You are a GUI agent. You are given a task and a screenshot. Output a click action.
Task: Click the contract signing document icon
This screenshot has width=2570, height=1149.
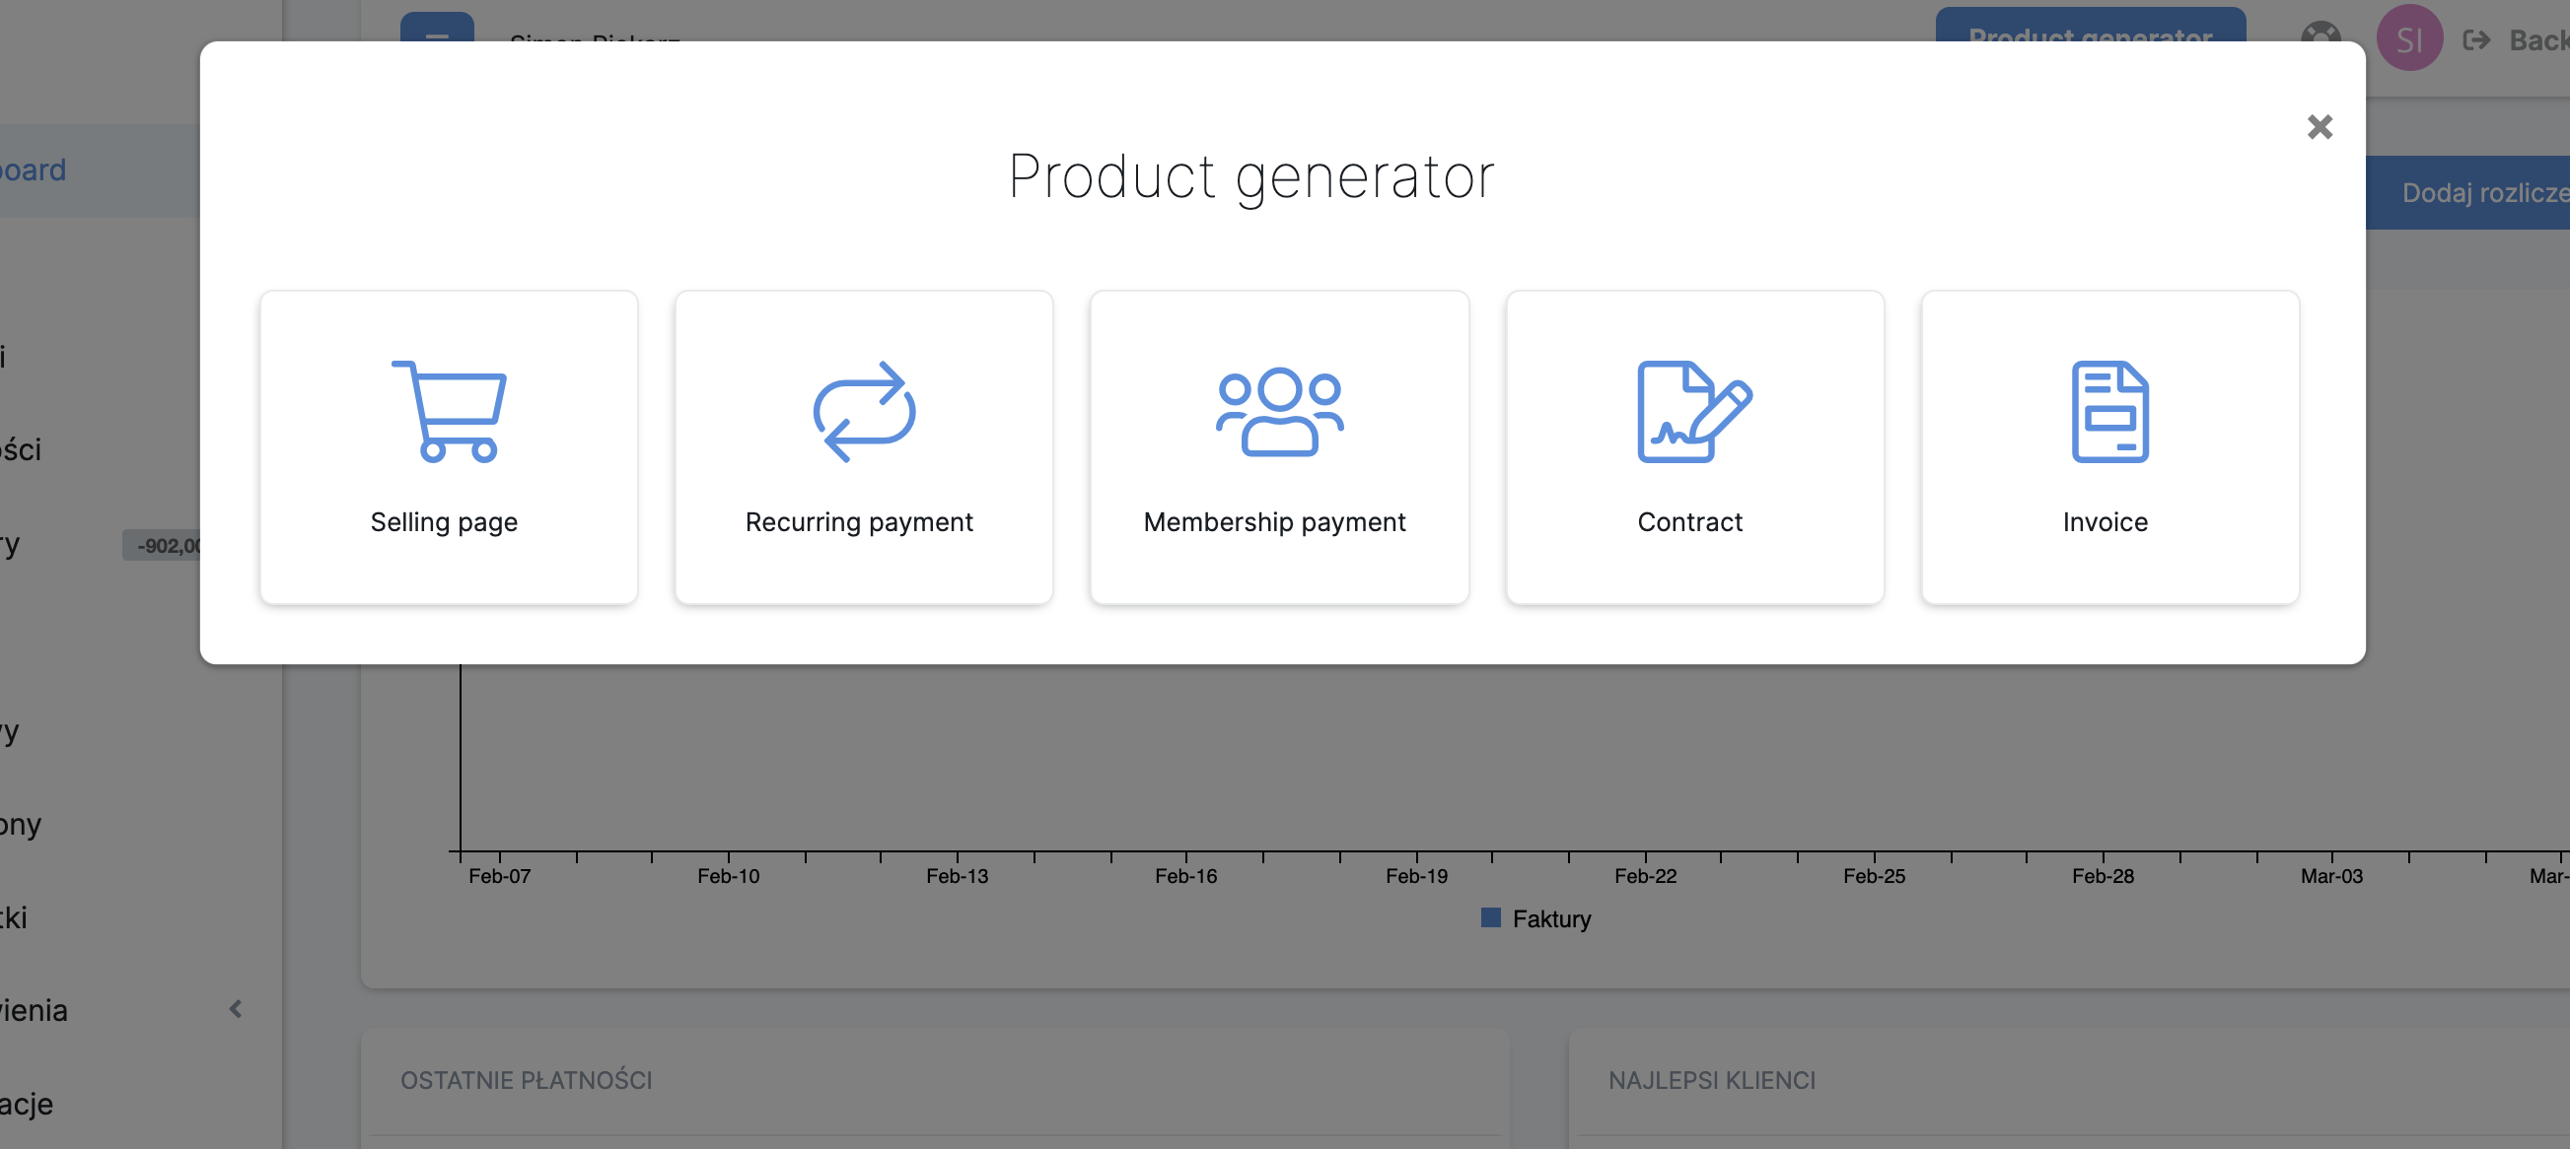coord(1694,412)
